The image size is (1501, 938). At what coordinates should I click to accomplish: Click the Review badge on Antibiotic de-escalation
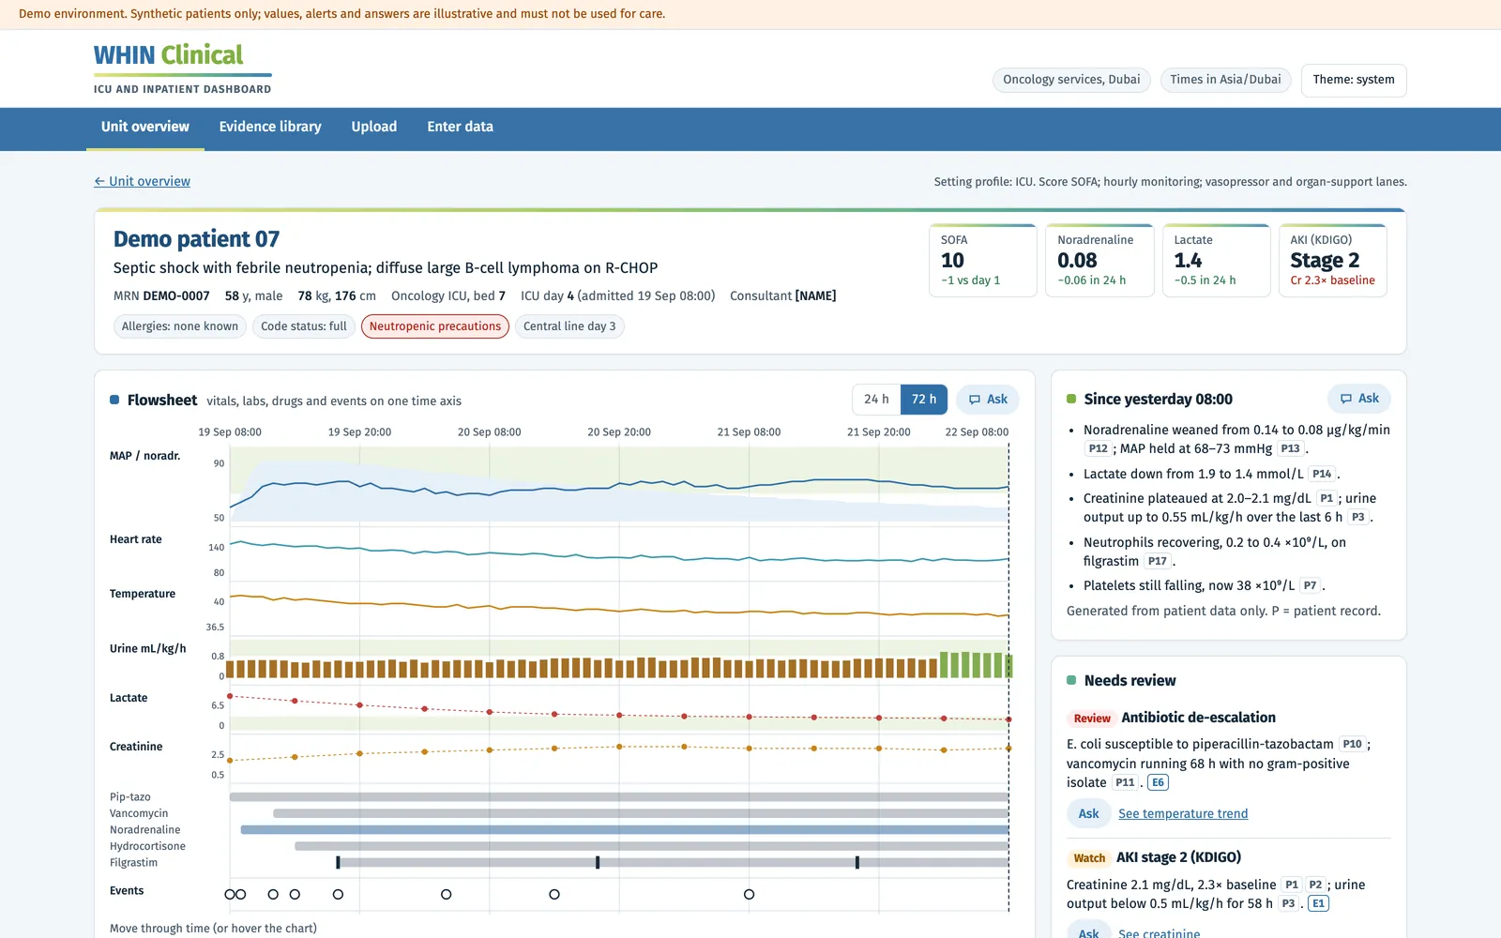click(x=1092, y=719)
